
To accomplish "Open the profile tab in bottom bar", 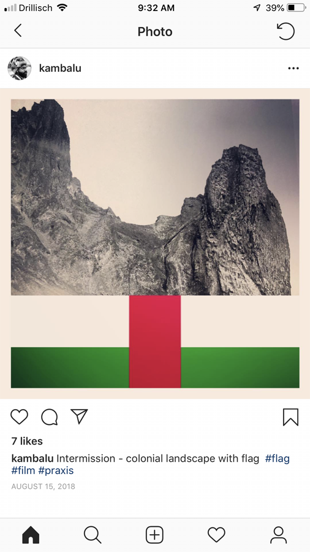I will pyautogui.click(x=278, y=535).
